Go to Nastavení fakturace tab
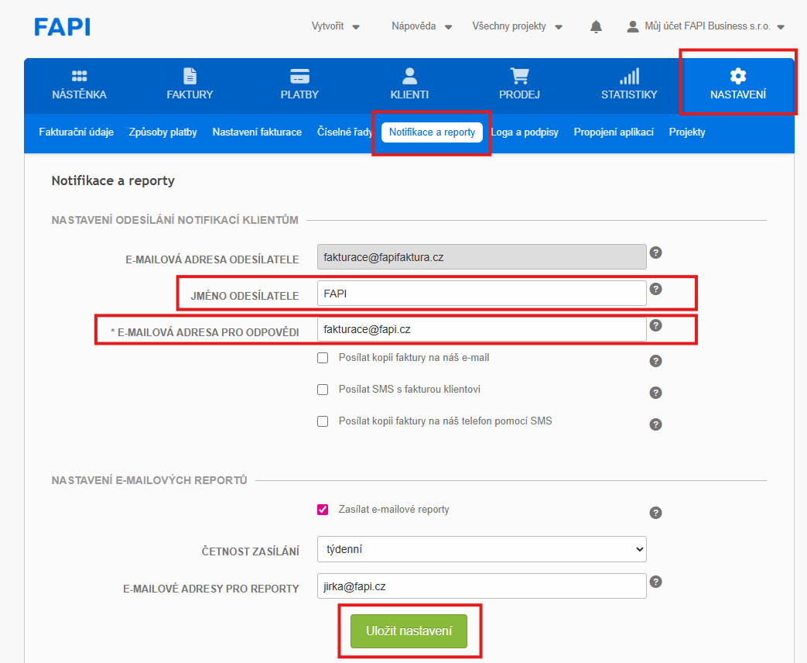 pos(257,132)
